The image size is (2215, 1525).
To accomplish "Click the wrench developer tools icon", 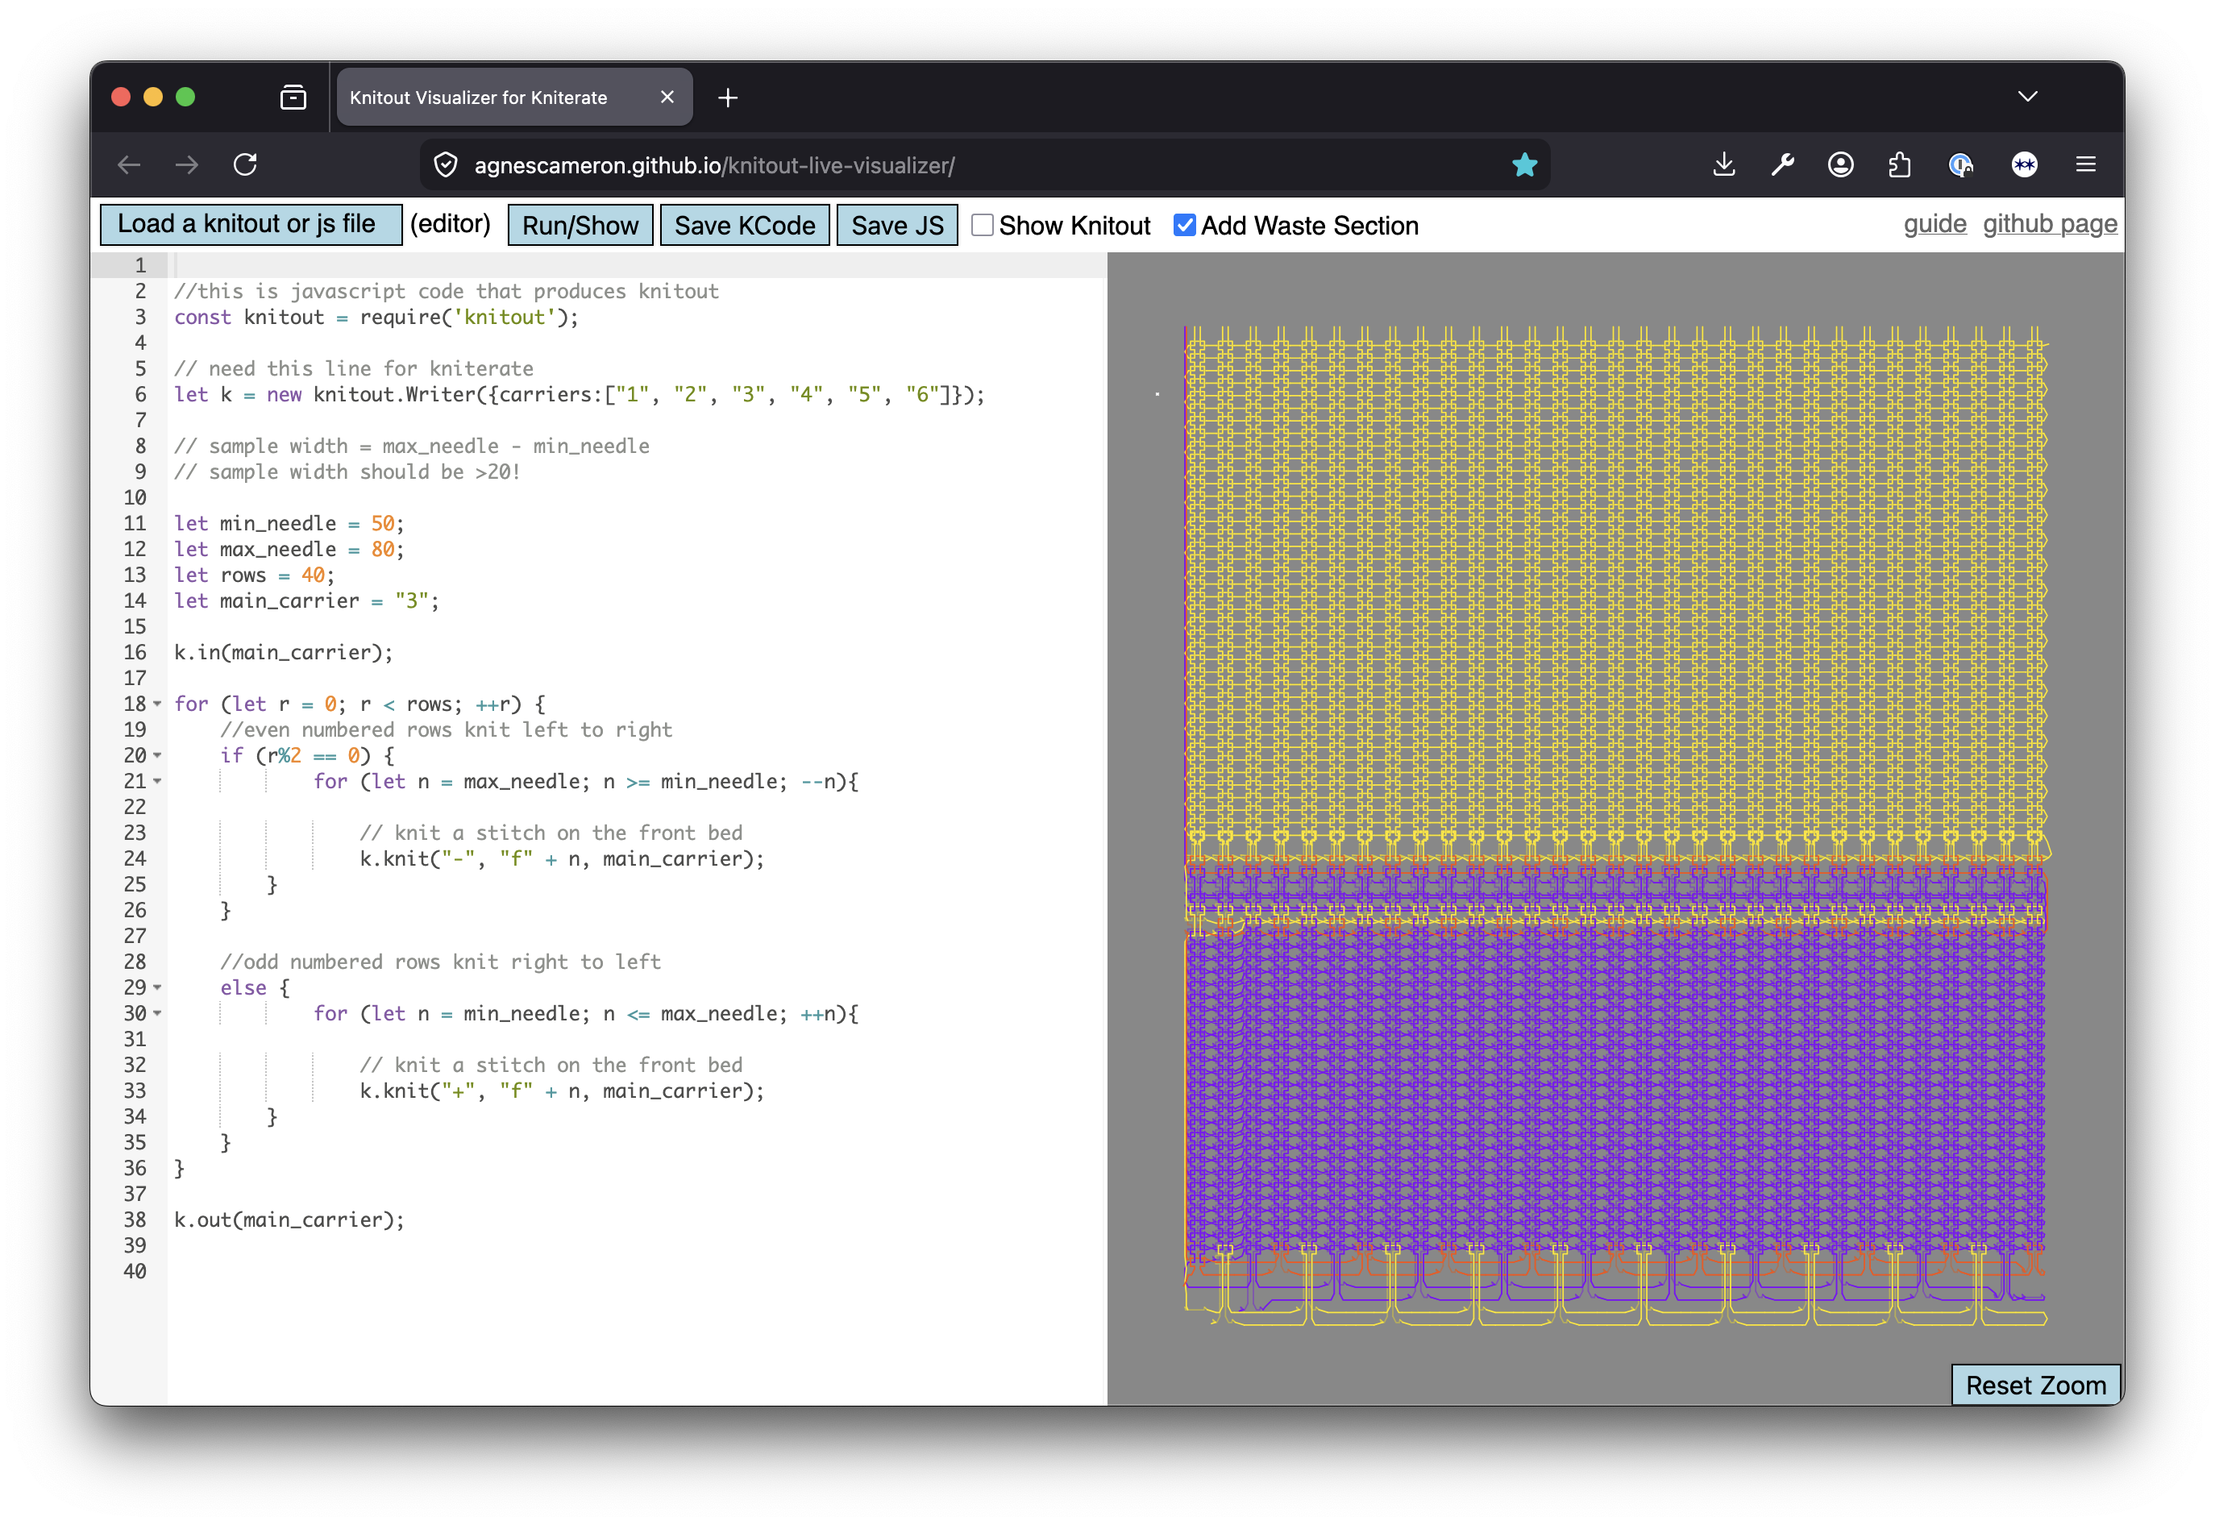I will pos(1782,164).
